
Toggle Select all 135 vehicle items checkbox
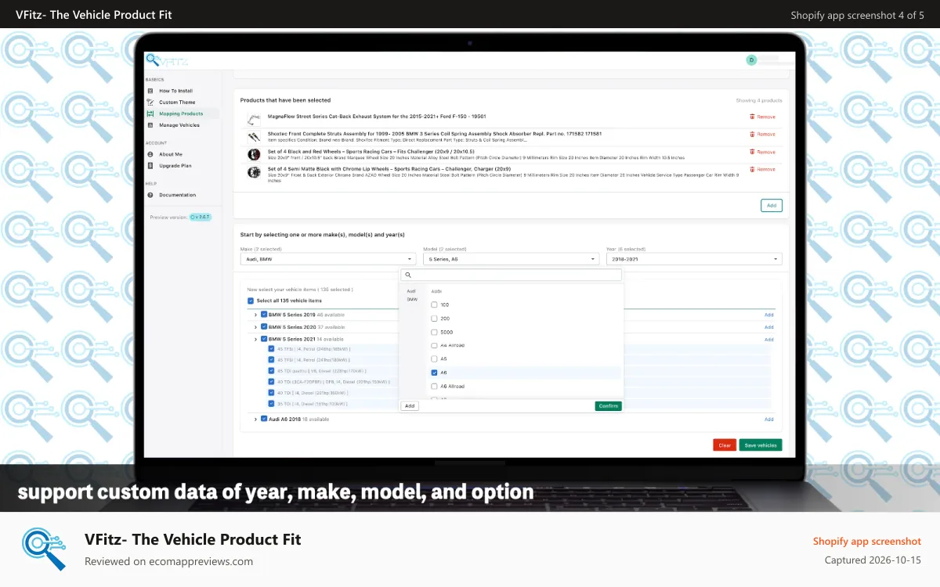[x=251, y=301]
